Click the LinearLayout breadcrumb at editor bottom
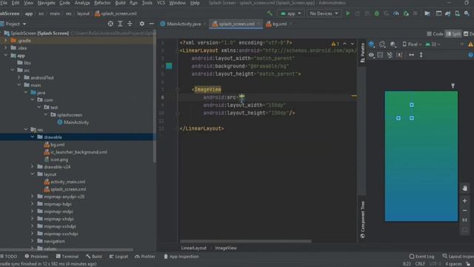Image resolution: width=474 pixels, height=267 pixels. [x=193, y=248]
